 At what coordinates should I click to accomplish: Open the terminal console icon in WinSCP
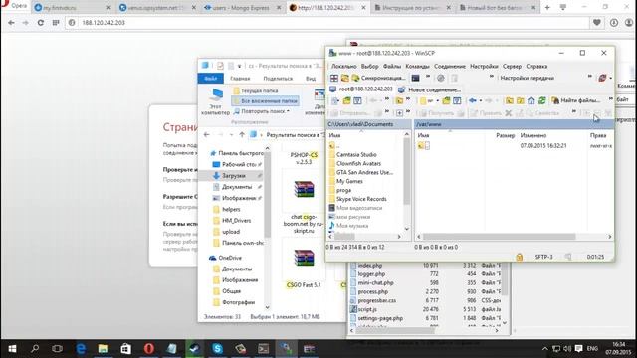click(x=415, y=78)
